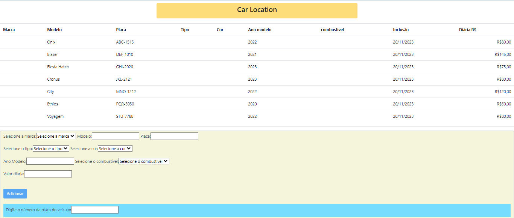The height and width of the screenshot is (218, 514).
Task: Click plate JKL-2121
Action: click(124, 79)
